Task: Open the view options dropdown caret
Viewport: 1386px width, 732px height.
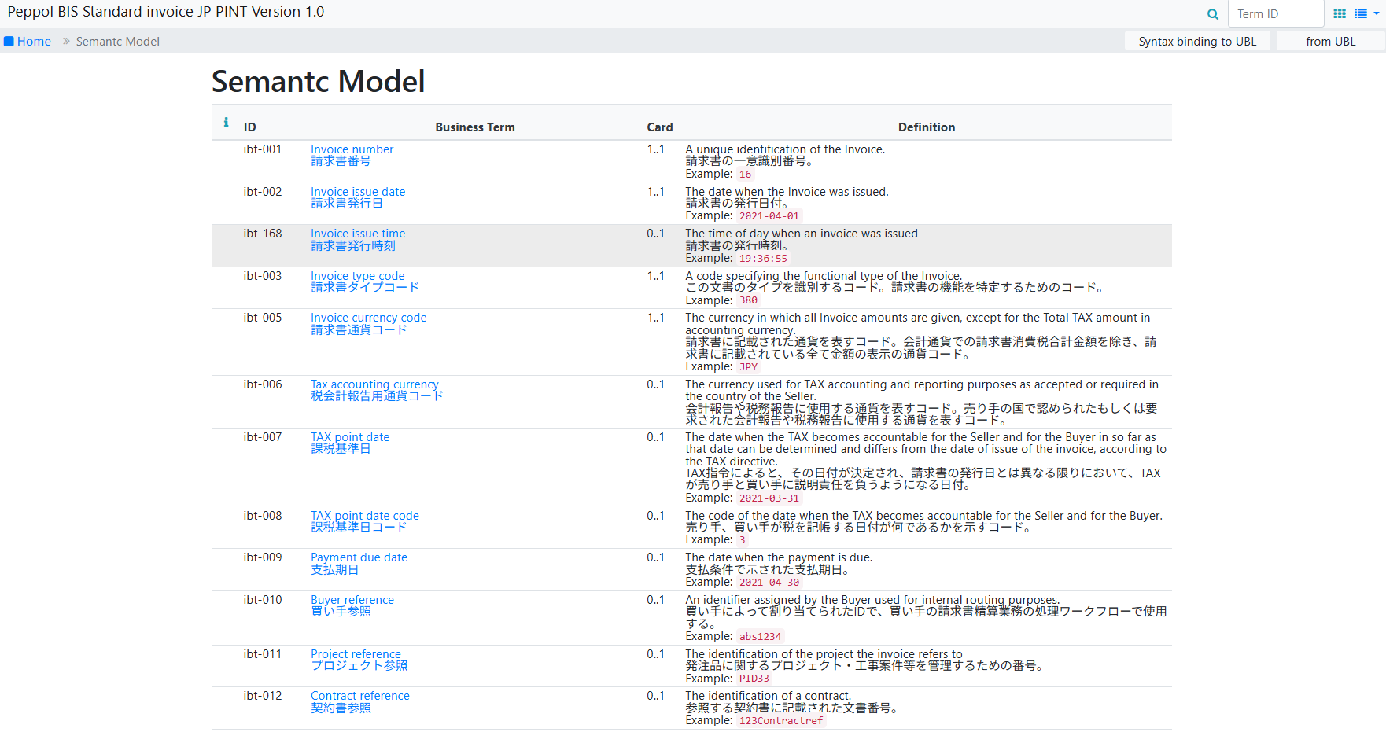Action: tap(1377, 13)
